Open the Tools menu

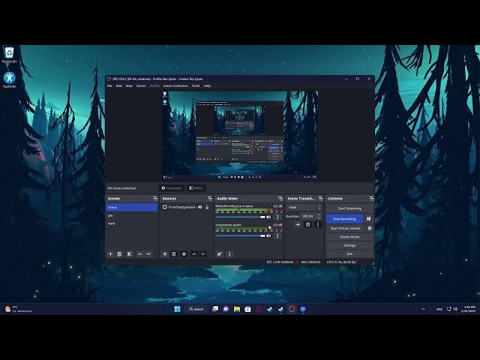(196, 86)
